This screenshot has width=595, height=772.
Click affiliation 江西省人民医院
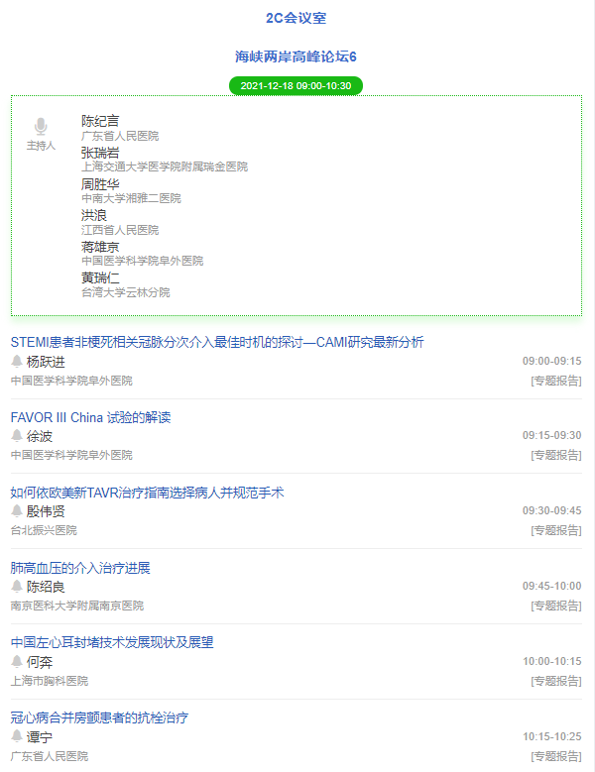click(x=120, y=230)
